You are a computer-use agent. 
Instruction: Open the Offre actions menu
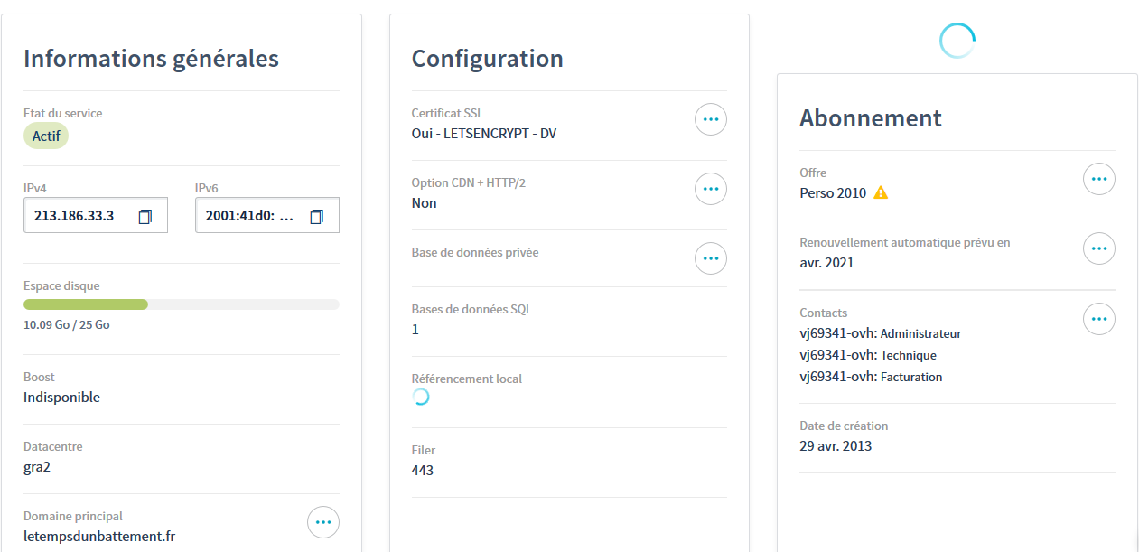pyautogui.click(x=1099, y=179)
